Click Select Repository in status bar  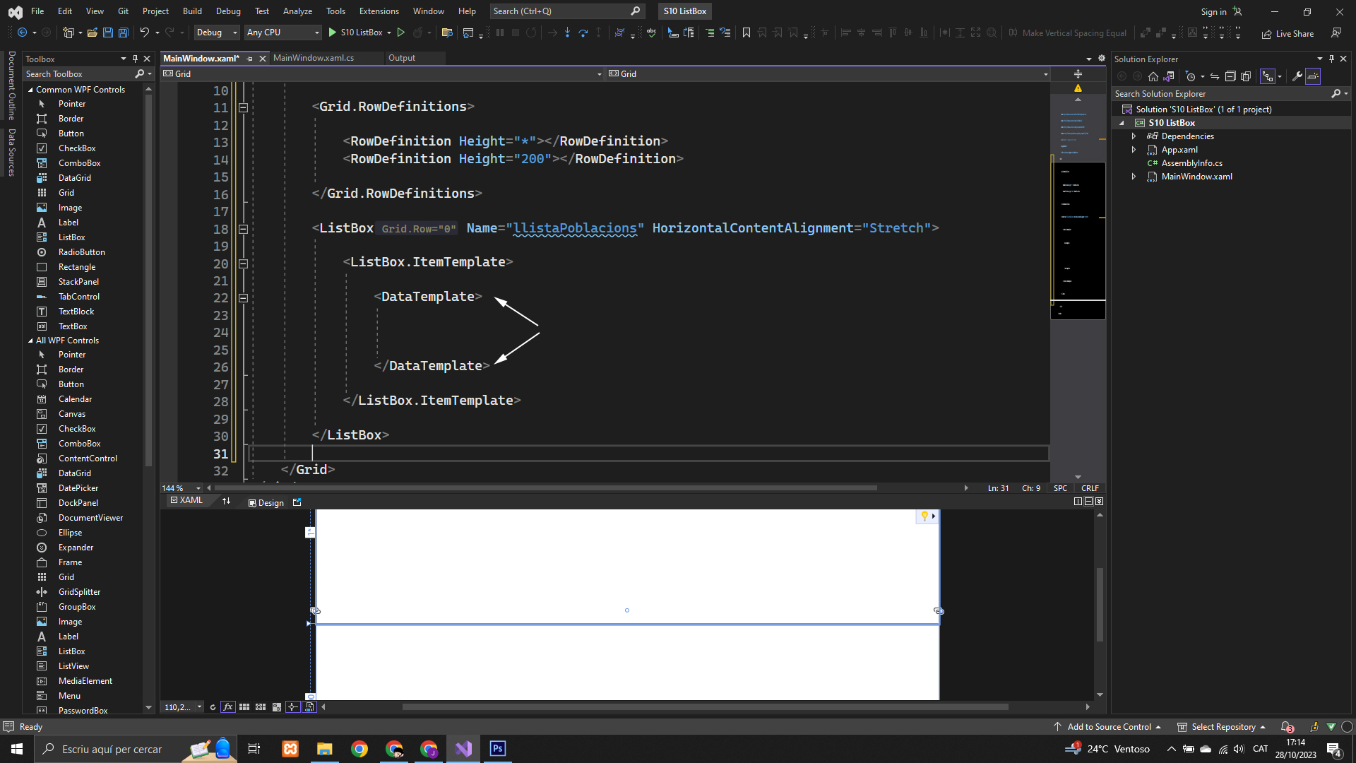(1223, 727)
